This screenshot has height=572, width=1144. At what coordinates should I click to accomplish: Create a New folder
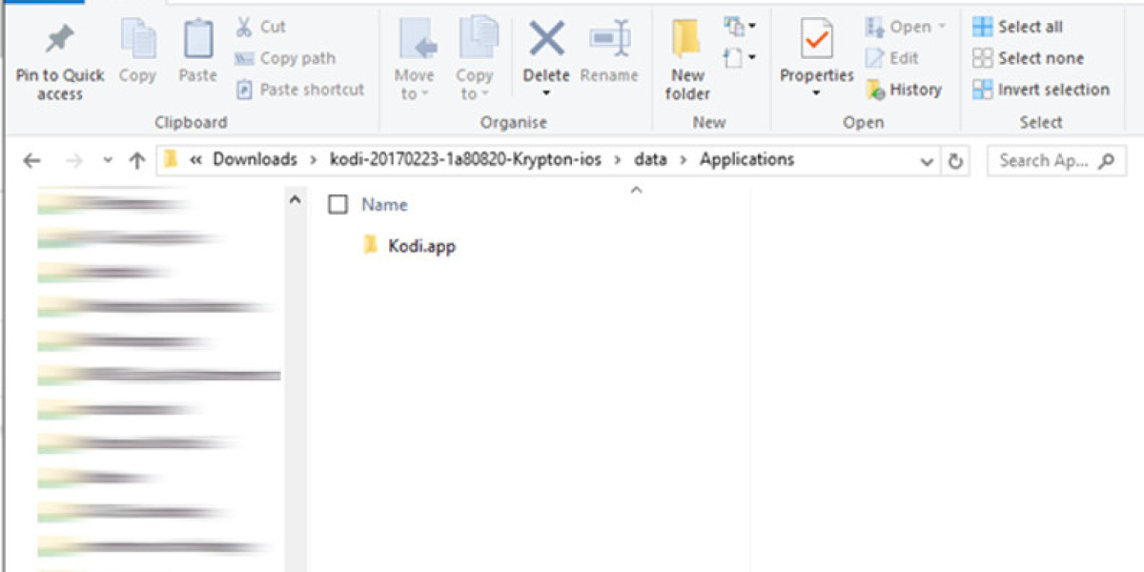click(x=687, y=57)
